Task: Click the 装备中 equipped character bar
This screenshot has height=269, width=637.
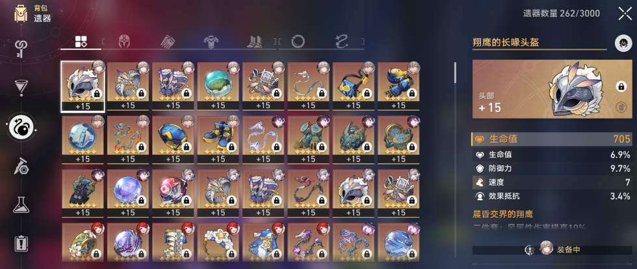Action: tap(552, 250)
